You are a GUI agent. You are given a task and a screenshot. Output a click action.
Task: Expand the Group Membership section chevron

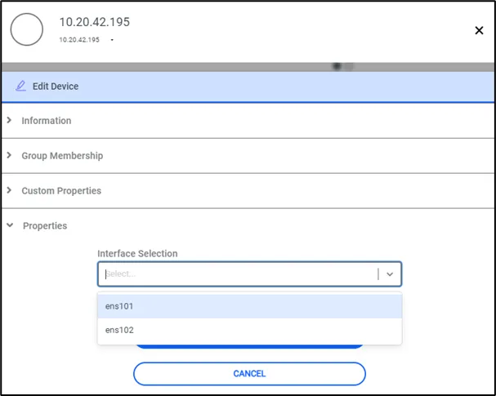point(9,155)
